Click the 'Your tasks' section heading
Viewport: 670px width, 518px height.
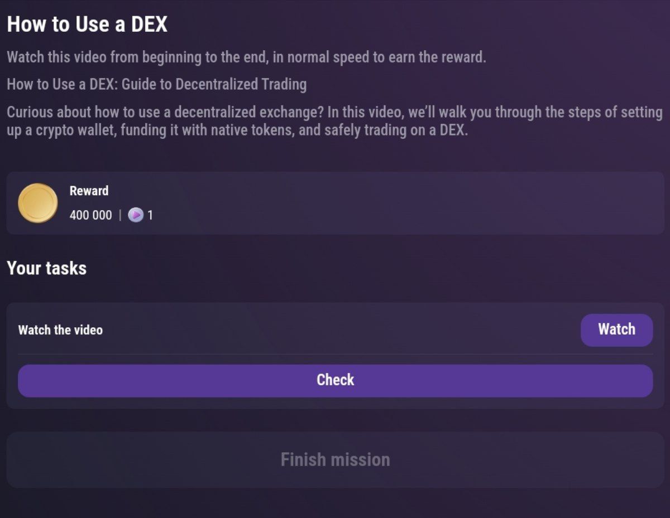coord(47,268)
